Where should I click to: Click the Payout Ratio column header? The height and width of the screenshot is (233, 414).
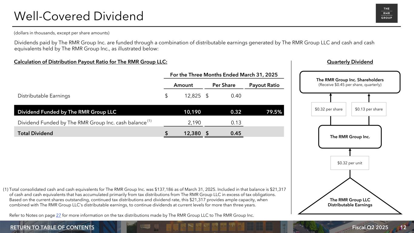point(264,85)
